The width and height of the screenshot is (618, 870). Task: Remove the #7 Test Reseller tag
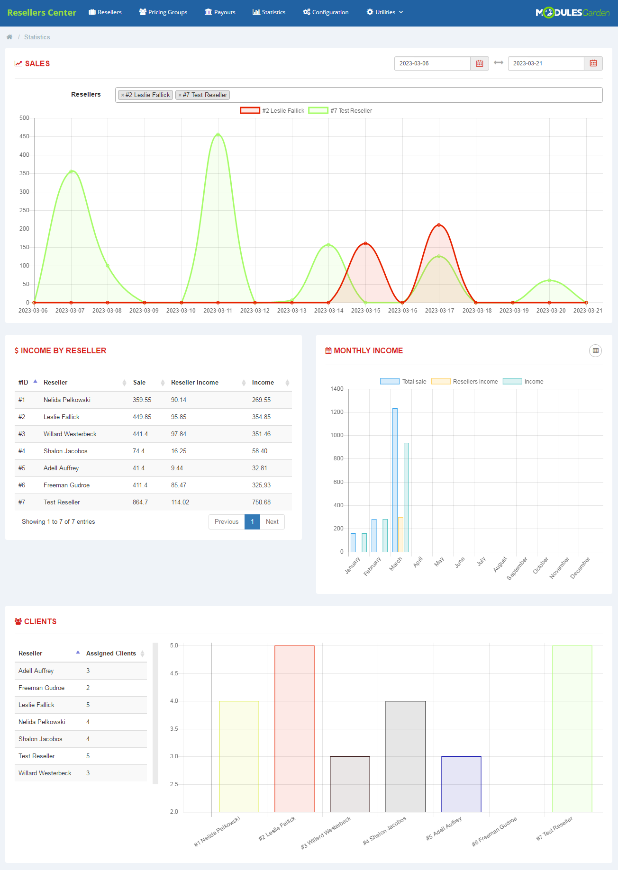click(180, 95)
